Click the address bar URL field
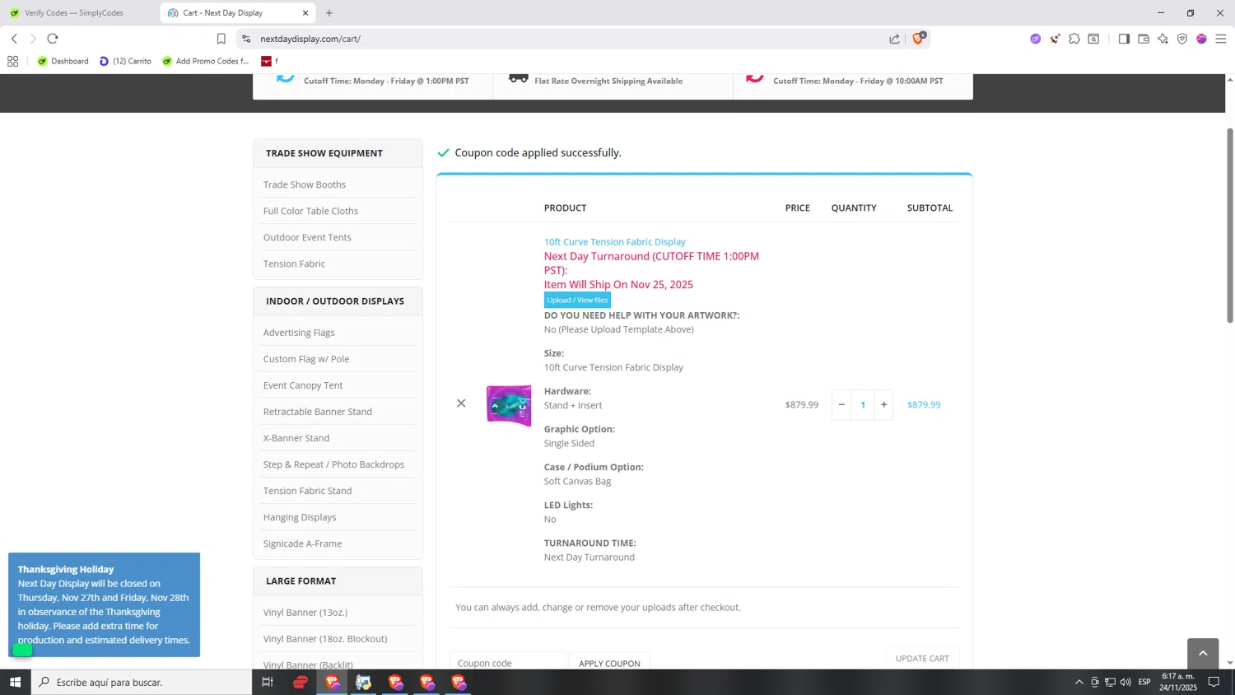This screenshot has height=695, width=1235. [x=568, y=39]
